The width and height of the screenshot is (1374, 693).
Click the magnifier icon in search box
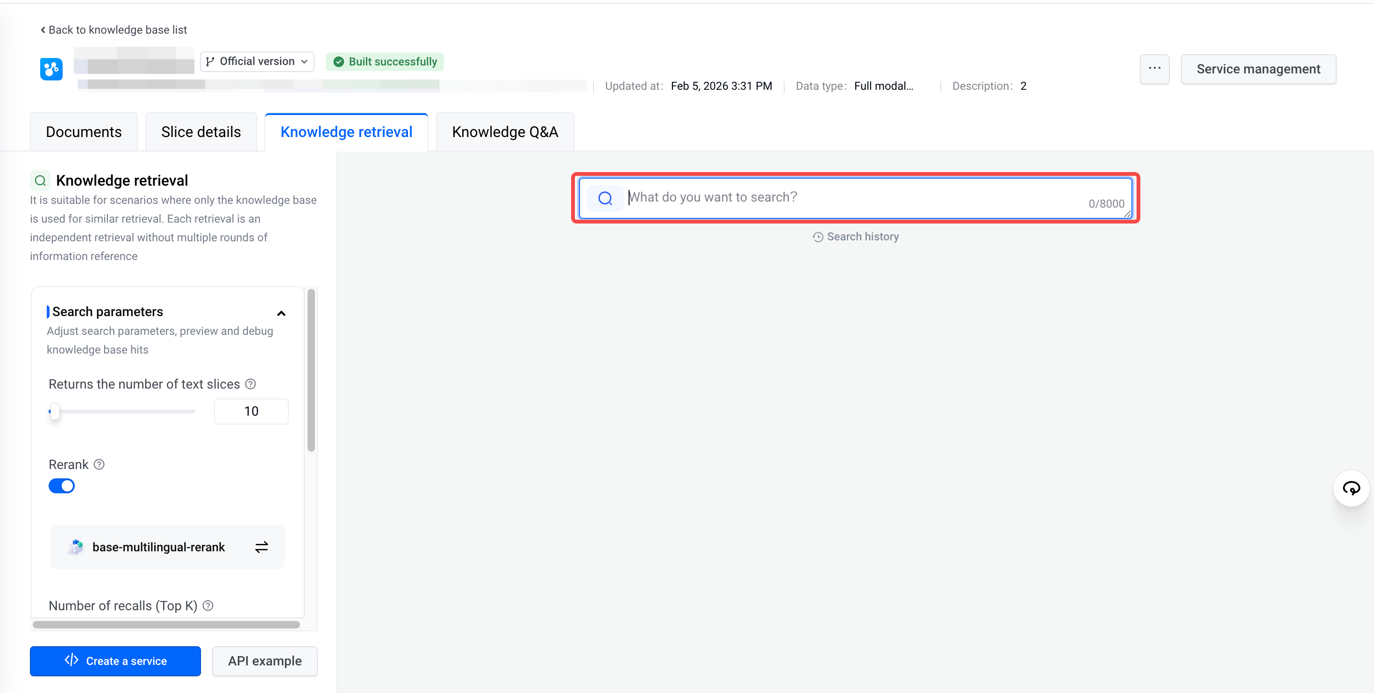[x=605, y=198]
